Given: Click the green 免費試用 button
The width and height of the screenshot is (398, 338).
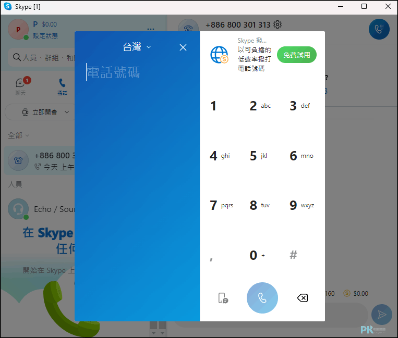Looking at the screenshot, I should [x=296, y=55].
